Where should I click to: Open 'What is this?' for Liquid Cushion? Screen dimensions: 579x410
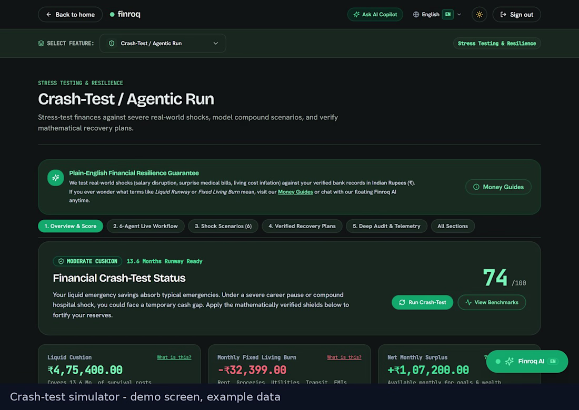[174, 357]
